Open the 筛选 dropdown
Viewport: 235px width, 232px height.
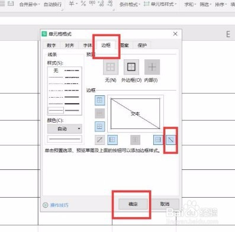click(205, 4)
